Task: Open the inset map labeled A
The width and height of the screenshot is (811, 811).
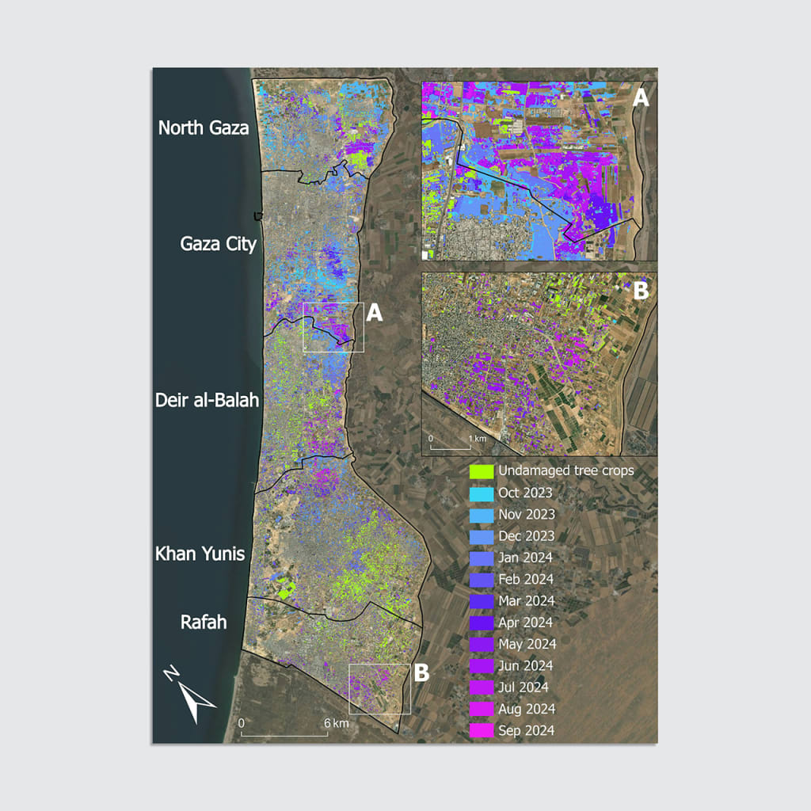Action: click(x=539, y=170)
